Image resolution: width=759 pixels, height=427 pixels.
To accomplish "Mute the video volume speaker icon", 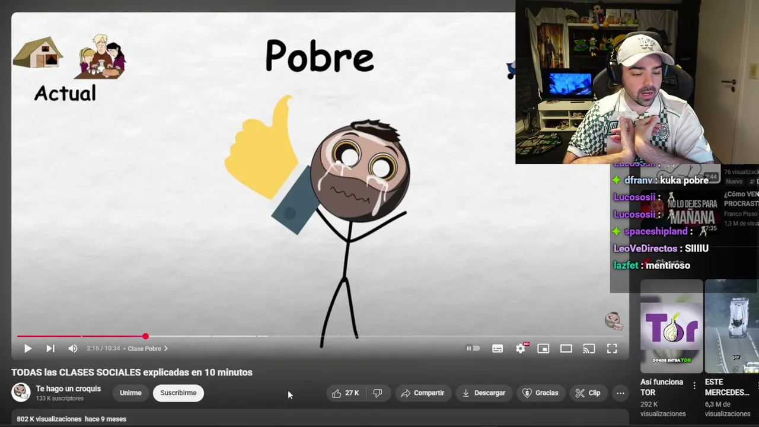I will tap(73, 349).
